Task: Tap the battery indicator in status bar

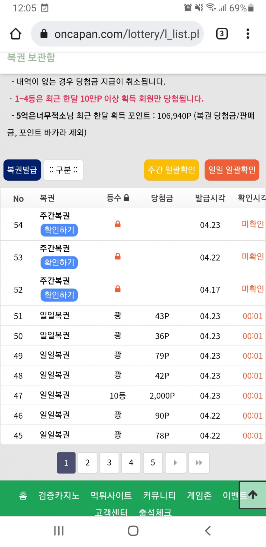Action: coord(251,8)
